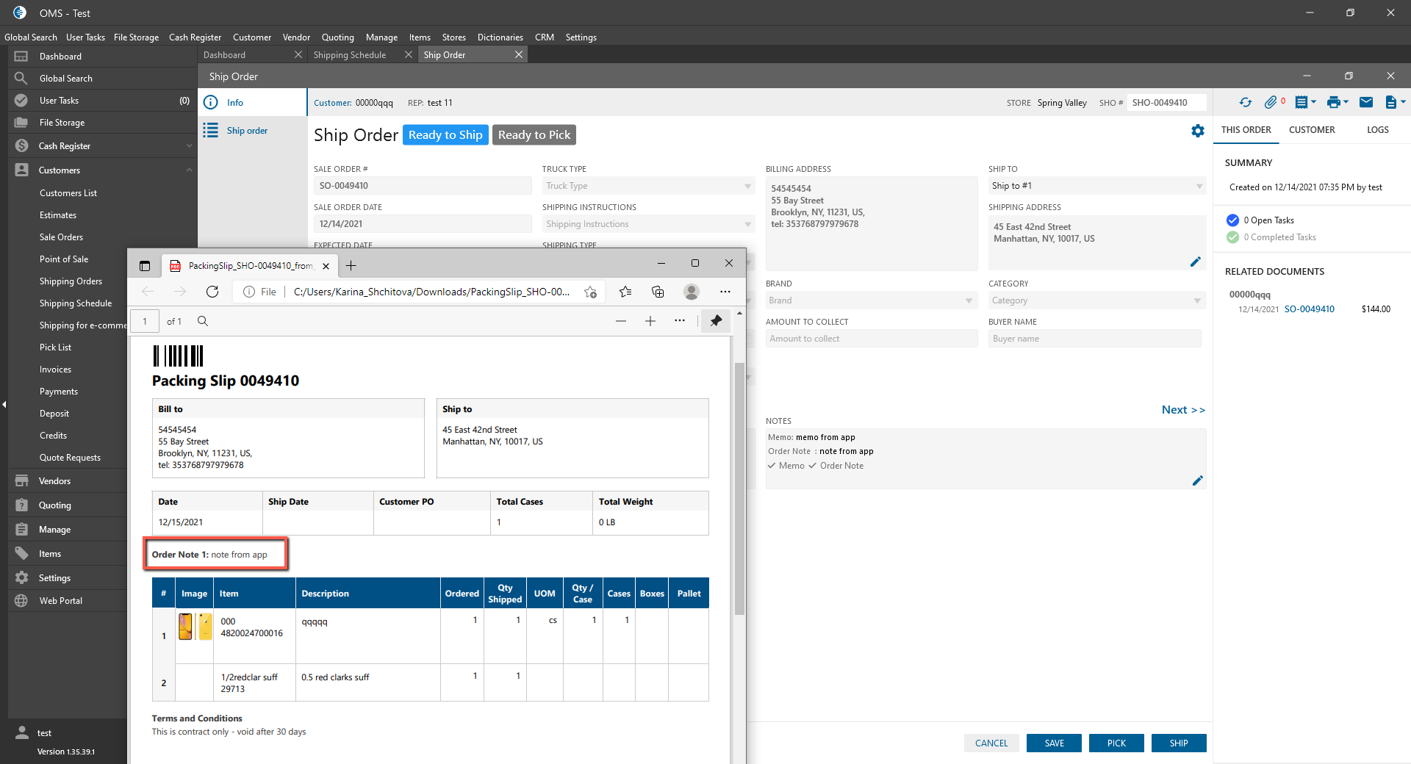Open the Dictionaries menu
This screenshot has height=764, width=1411.
click(500, 37)
